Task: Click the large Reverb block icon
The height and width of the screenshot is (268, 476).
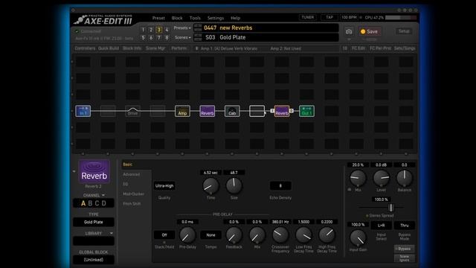Action: (x=94, y=172)
